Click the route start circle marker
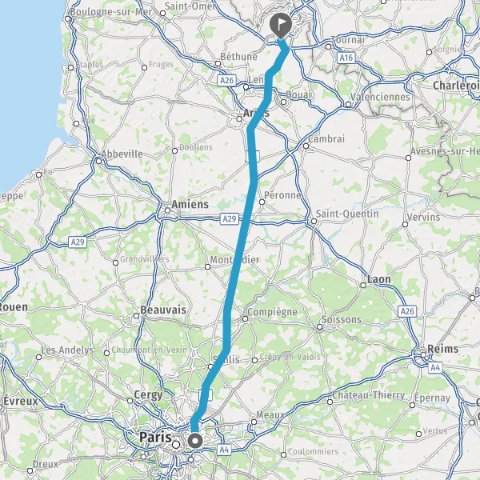The width and height of the screenshot is (480, 480). [195, 442]
